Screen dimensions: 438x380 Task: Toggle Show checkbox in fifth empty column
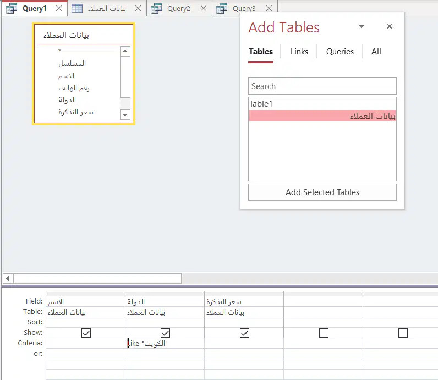pyautogui.click(x=403, y=333)
